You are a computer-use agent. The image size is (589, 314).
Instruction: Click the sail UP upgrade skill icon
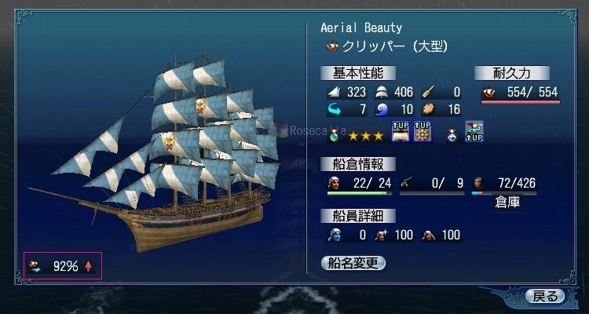coord(400,131)
